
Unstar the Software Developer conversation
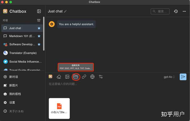pos(39,44)
